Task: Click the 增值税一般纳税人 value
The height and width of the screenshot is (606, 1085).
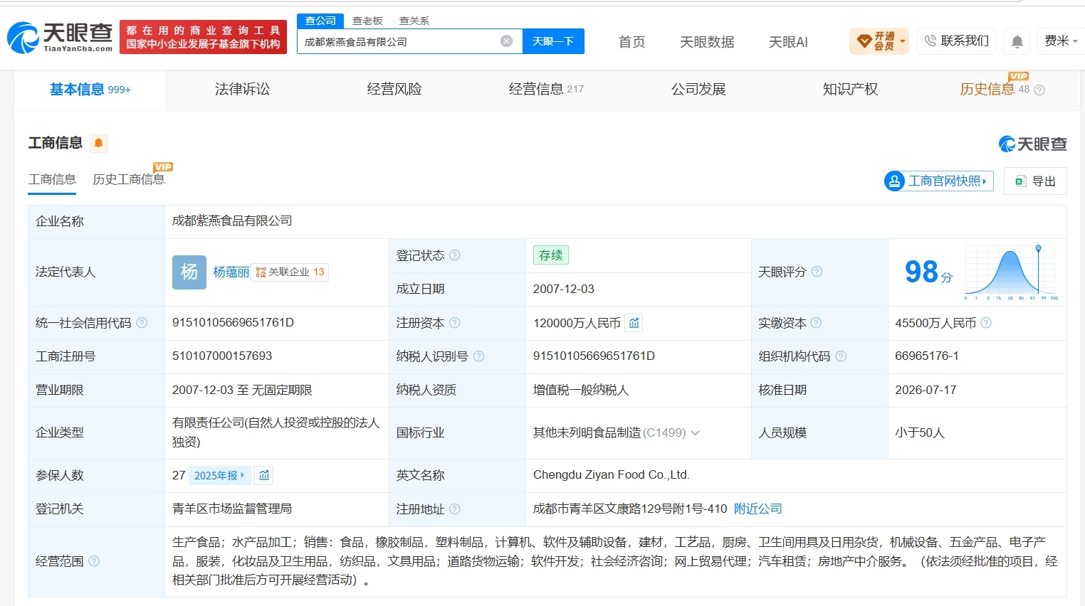Action: tap(581, 390)
